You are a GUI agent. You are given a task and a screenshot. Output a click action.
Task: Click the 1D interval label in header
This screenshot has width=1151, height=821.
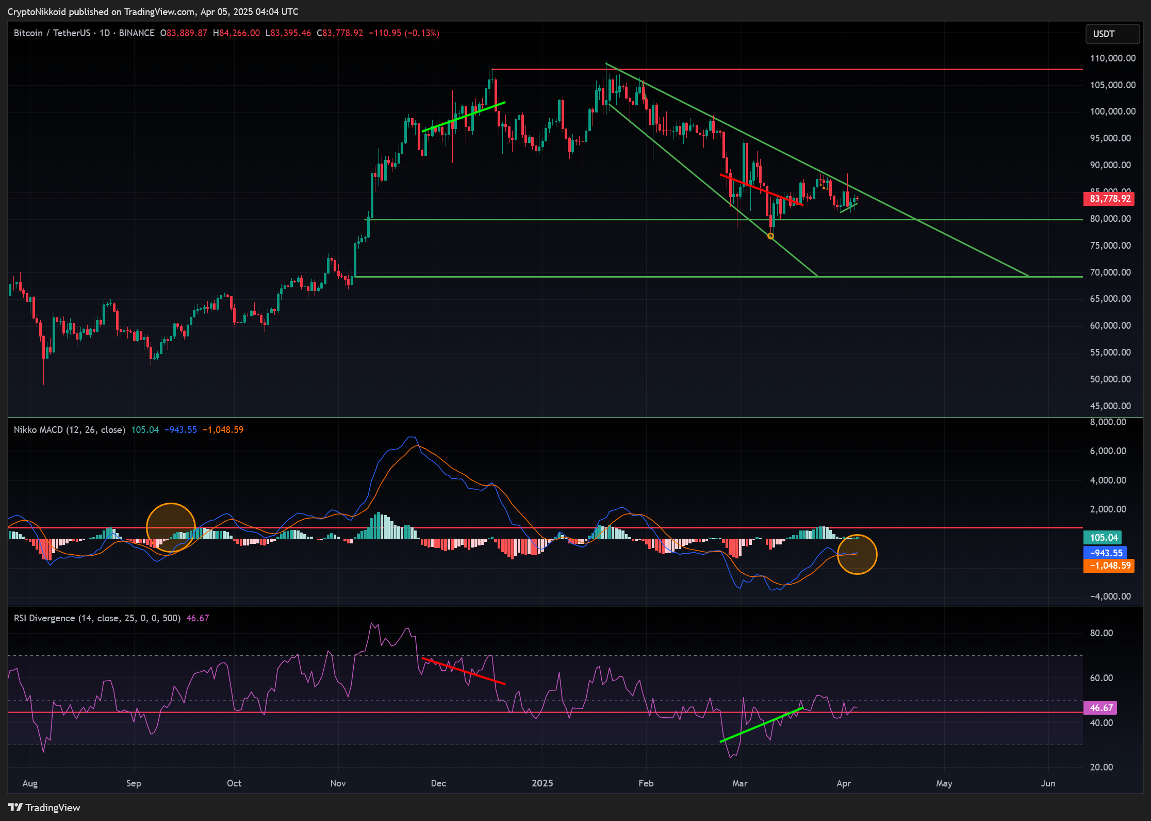pos(105,33)
